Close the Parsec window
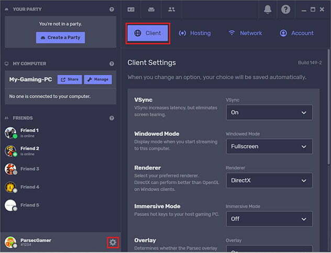This screenshot has width=331, height=253. [x=322, y=9]
